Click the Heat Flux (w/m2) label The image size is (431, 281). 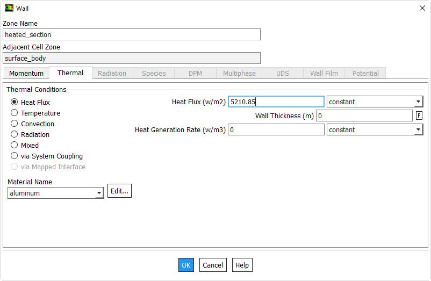click(x=199, y=102)
